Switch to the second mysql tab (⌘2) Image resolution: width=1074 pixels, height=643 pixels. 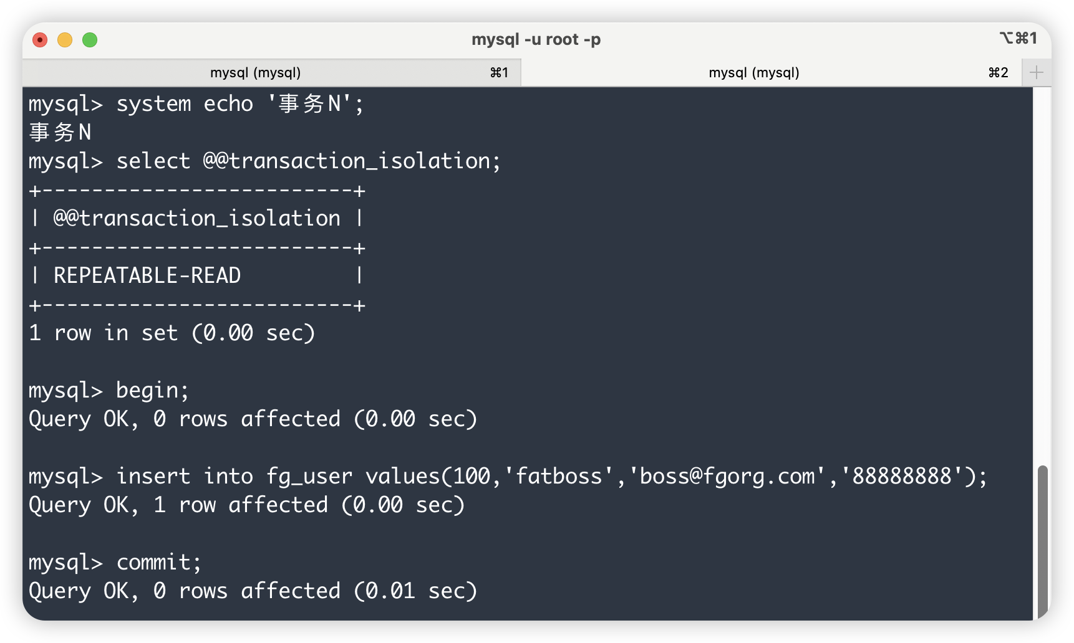(x=753, y=73)
